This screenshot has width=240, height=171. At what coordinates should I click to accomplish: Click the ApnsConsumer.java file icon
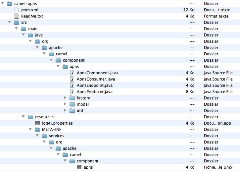[72, 79]
